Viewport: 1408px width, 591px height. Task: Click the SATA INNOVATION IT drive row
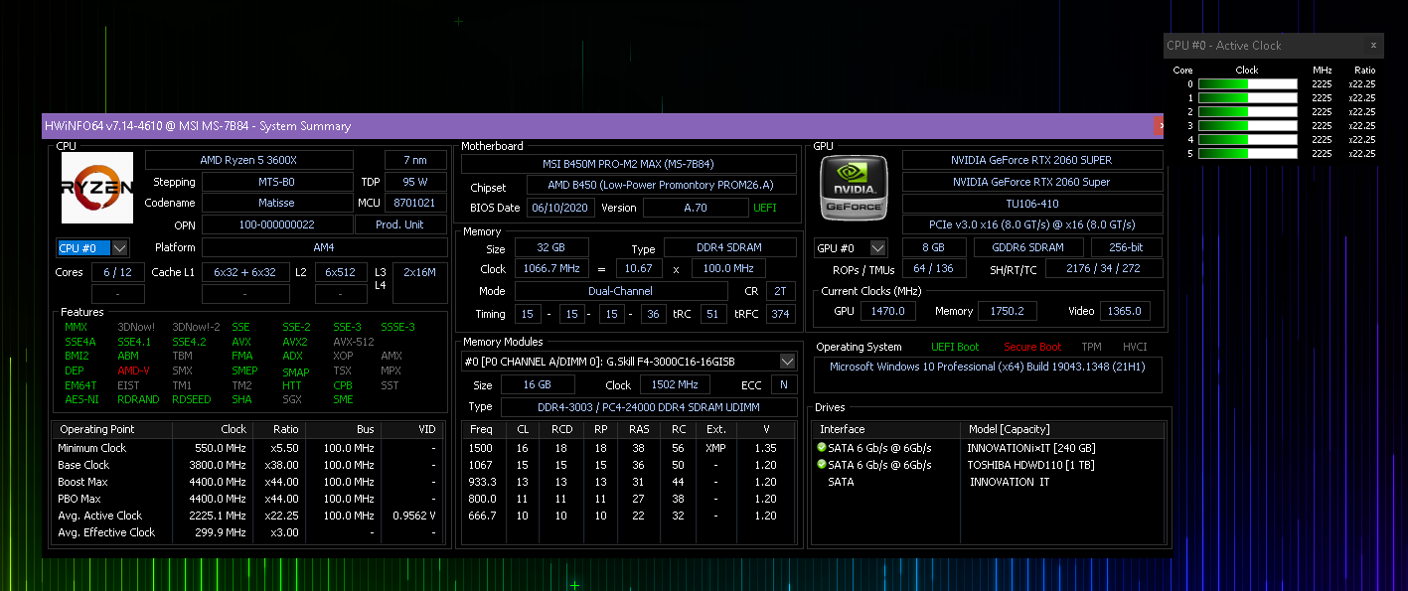coord(989,482)
